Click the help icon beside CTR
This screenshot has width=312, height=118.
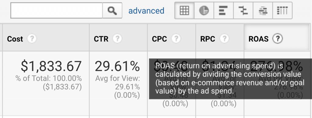tap(117, 39)
